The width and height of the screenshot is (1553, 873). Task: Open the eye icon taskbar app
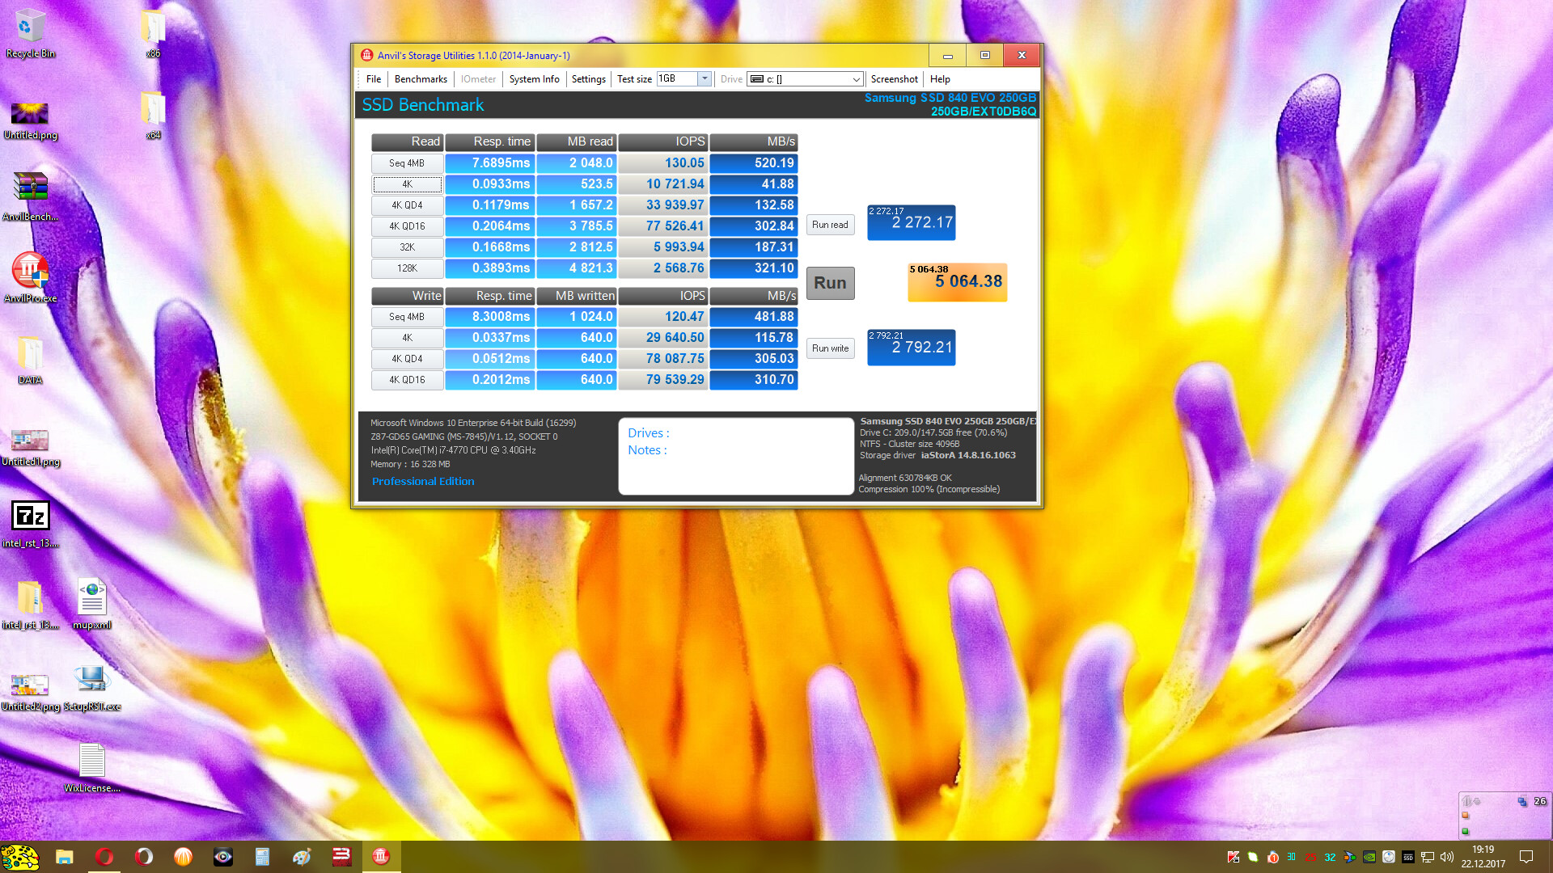pos(223,857)
